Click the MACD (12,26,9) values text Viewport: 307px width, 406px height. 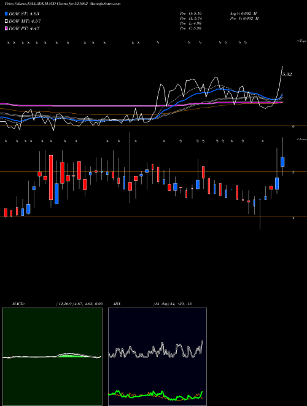tap(79, 304)
